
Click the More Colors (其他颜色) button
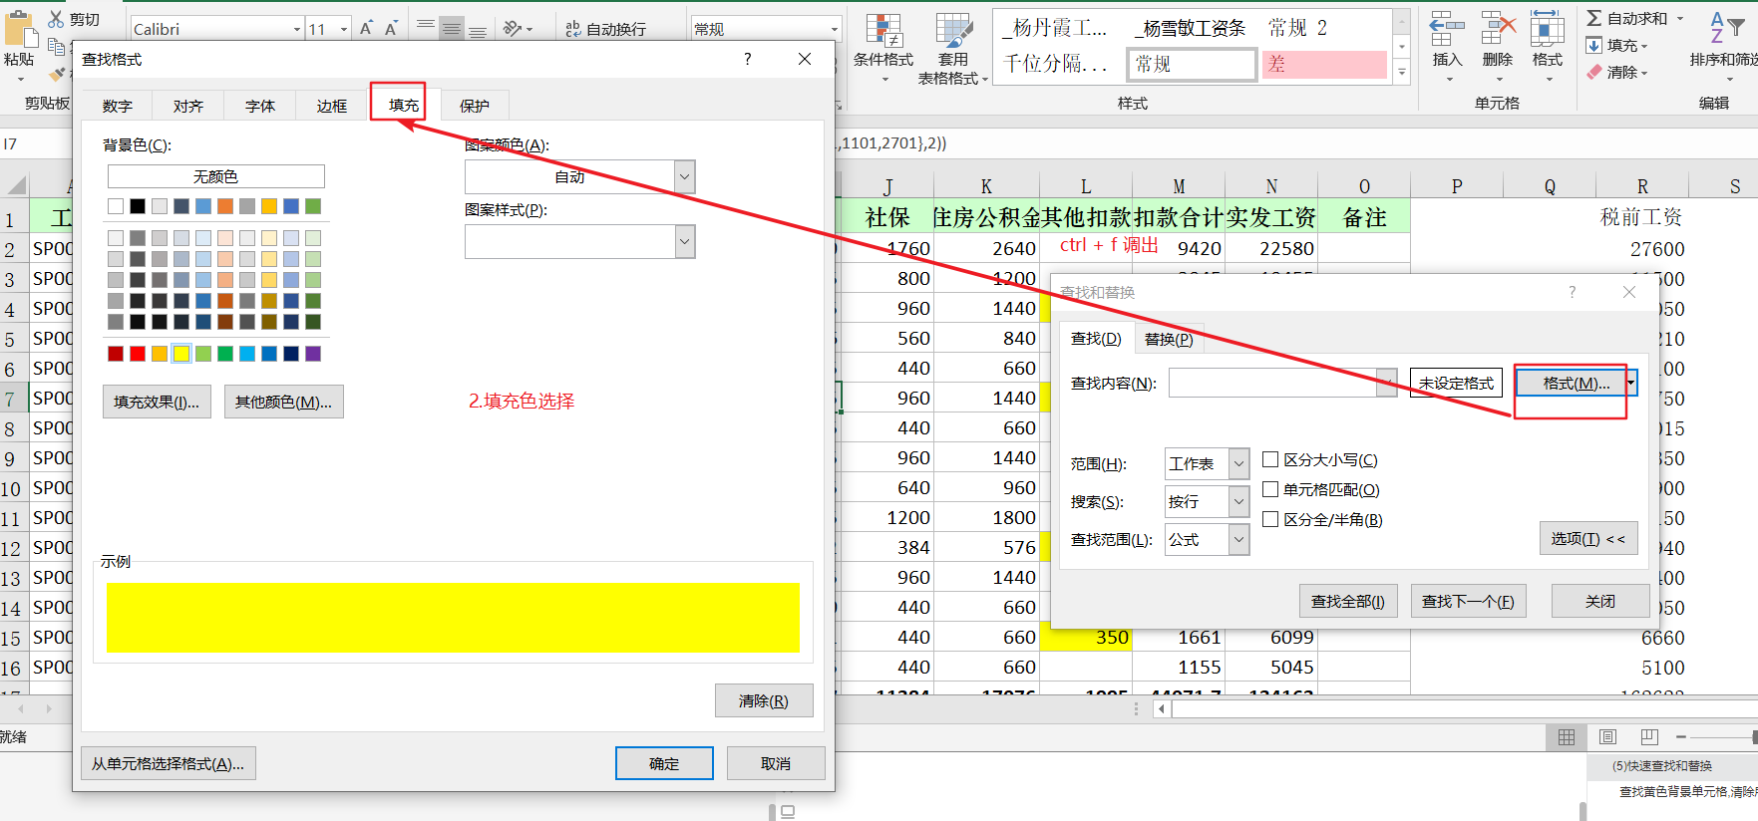coord(283,402)
